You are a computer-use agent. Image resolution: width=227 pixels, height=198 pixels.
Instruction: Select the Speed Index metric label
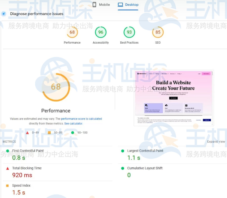point(21,185)
